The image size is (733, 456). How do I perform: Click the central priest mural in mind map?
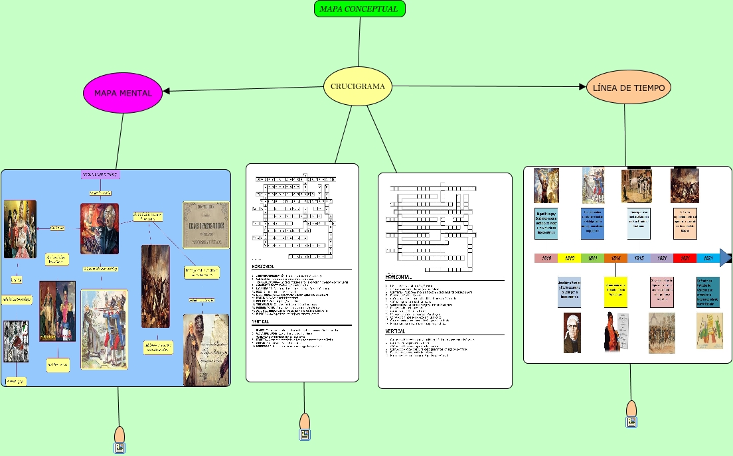point(100,228)
